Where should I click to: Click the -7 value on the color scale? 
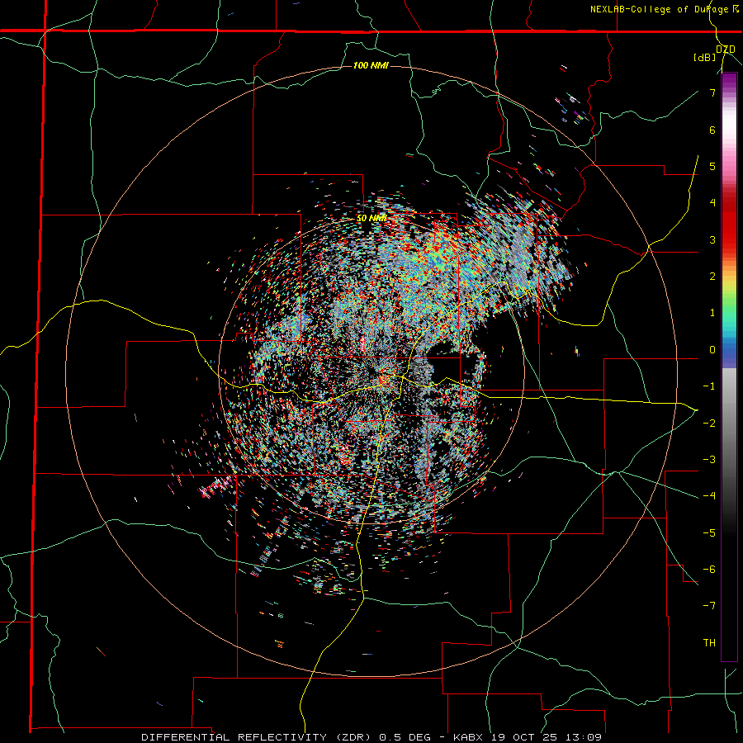tap(709, 606)
